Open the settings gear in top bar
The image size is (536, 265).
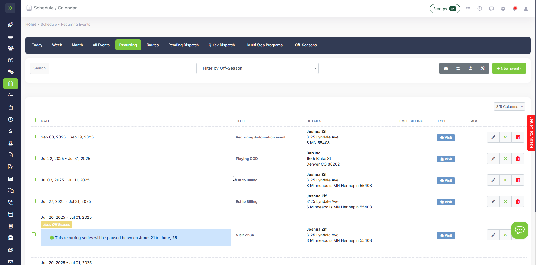503,9
